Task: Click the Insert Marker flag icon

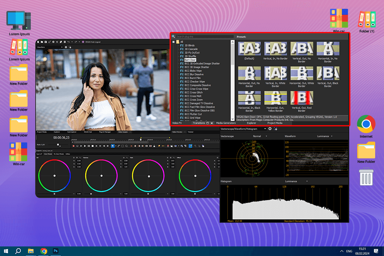Action: pyautogui.click(x=159, y=146)
